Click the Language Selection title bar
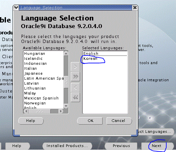This screenshot has height=152, width=176. pos(75,8)
